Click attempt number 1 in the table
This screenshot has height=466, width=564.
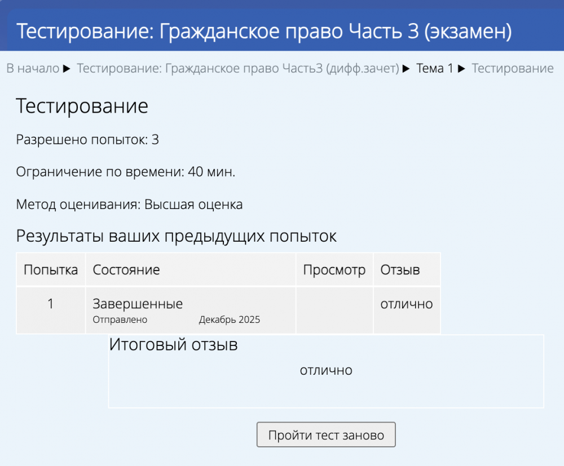tap(51, 304)
